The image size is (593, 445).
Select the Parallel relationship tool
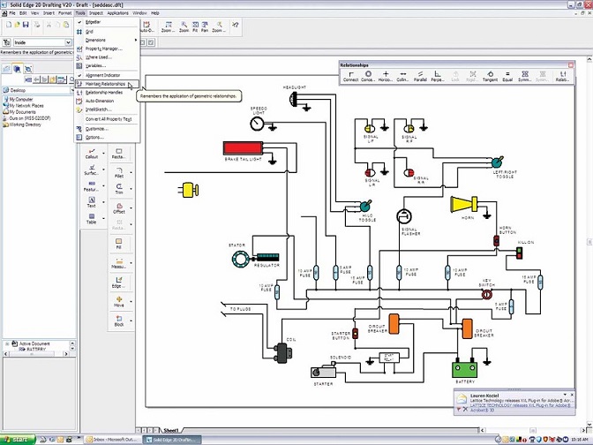click(421, 76)
